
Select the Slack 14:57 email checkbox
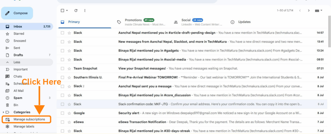[62, 33]
